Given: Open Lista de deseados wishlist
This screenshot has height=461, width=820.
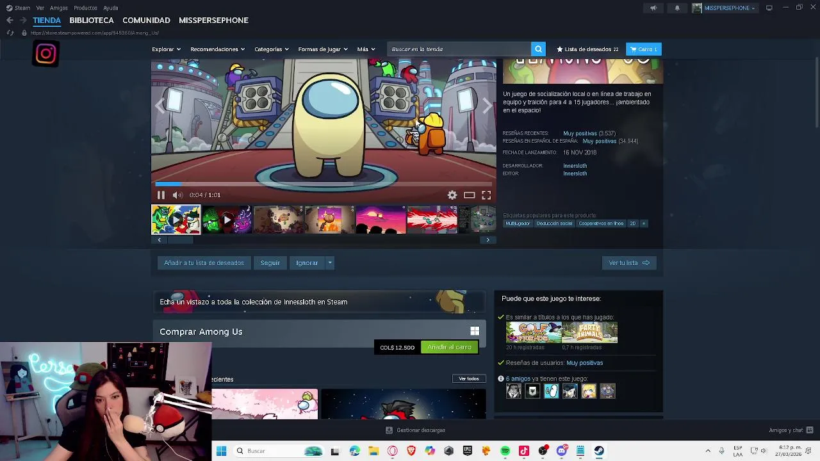Looking at the screenshot, I should [587, 49].
